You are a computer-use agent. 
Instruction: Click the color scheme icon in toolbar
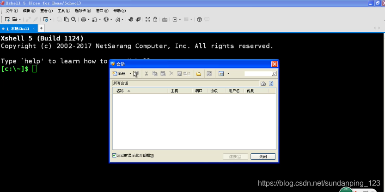point(95,19)
